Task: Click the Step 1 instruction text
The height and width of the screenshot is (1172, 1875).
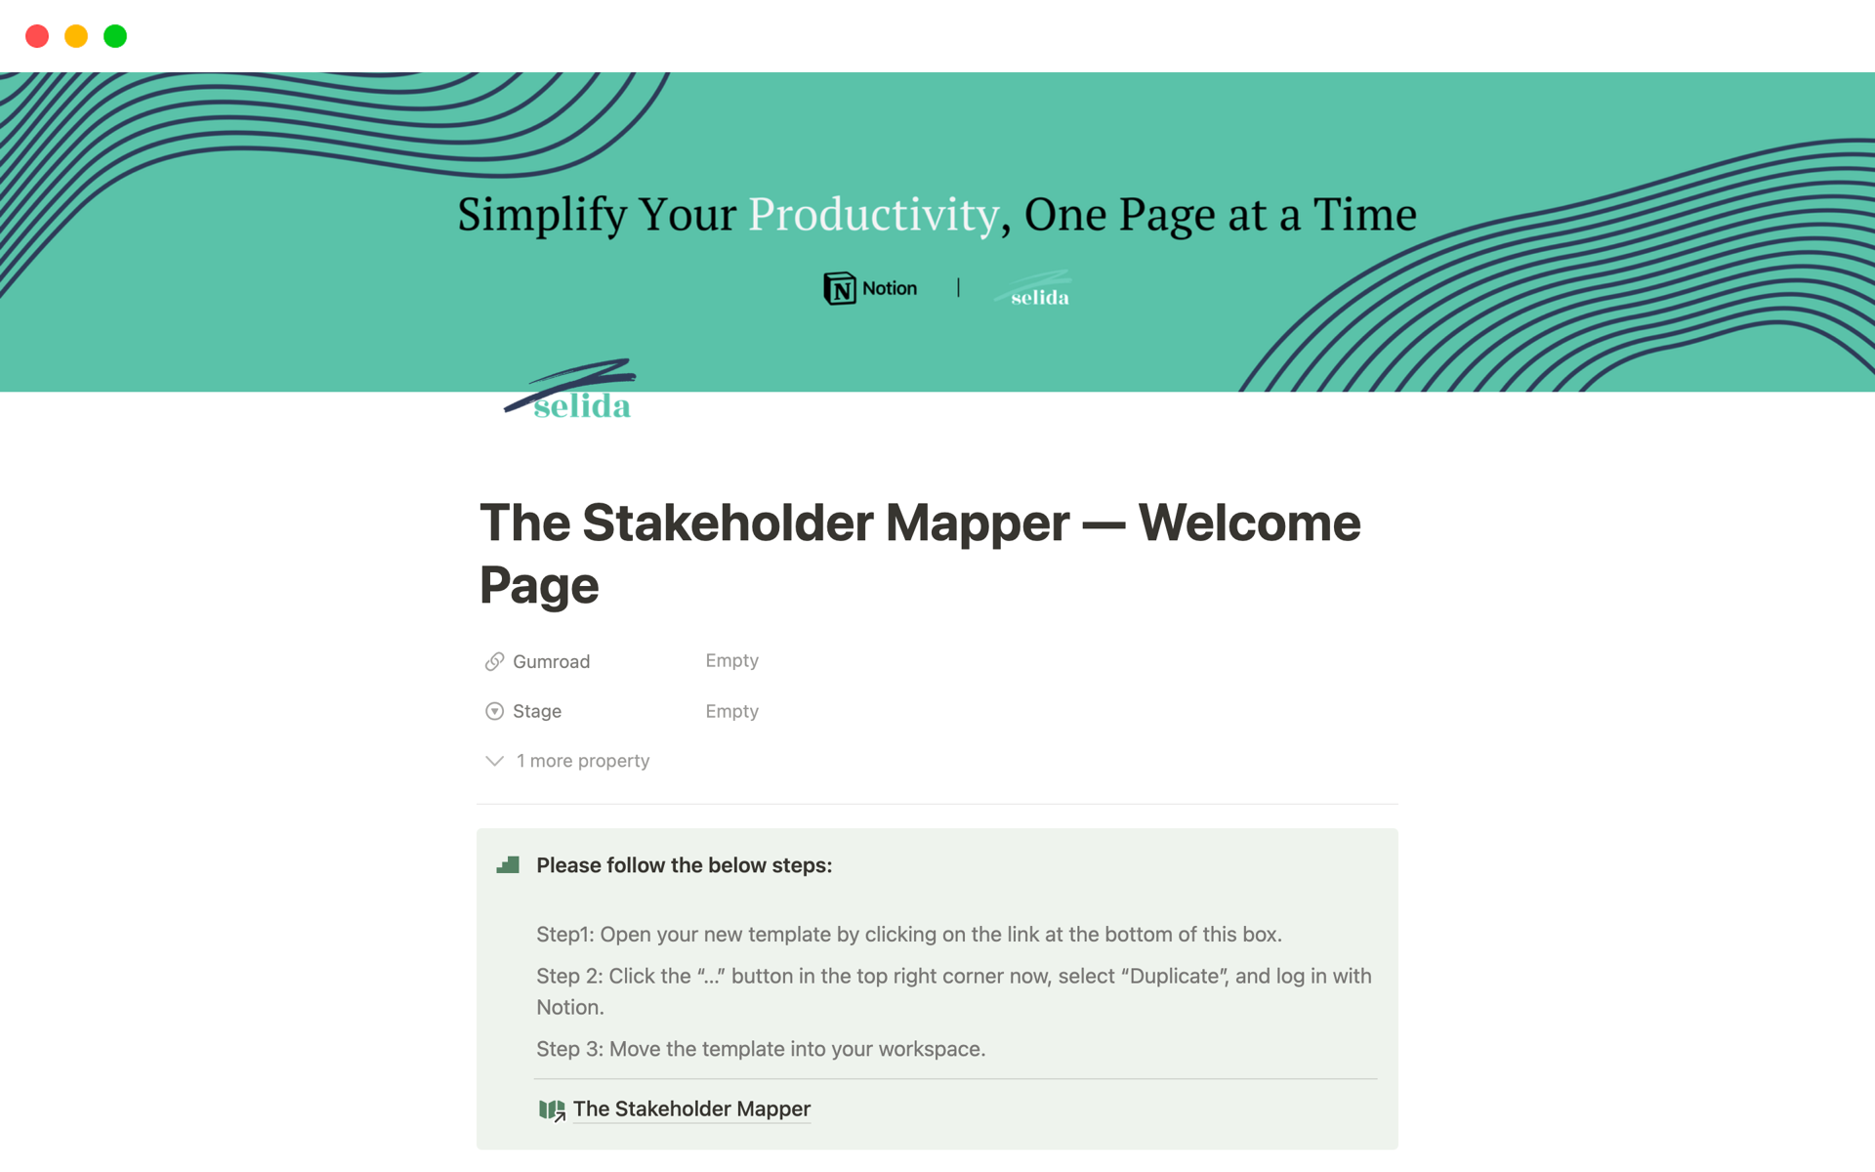Action: pyautogui.click(x=909, y=934)
